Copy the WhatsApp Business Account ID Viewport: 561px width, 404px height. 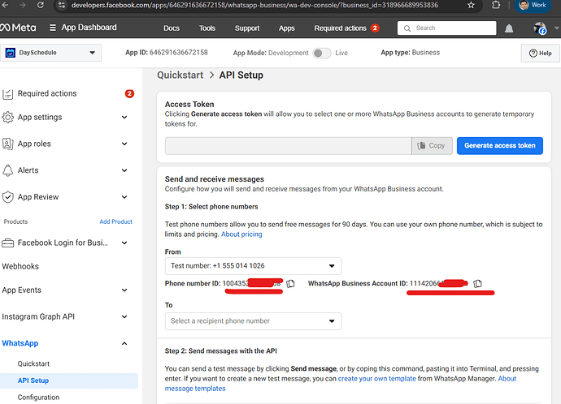(477, 283)
